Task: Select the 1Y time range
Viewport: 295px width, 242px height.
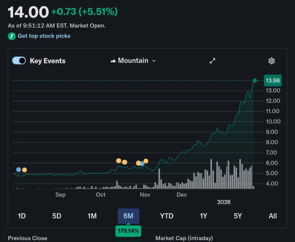Action: coord(204,216)
